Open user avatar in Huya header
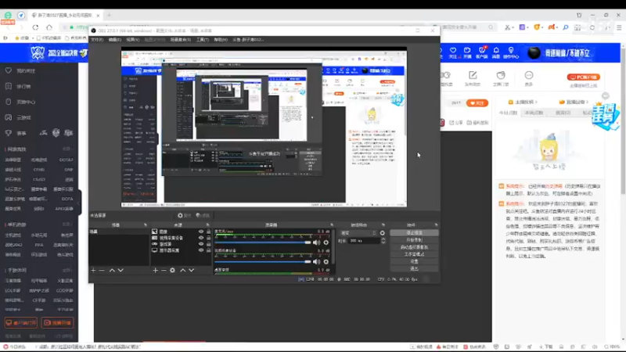The height and width of the screenshot is (352, 626). pyautogui.click(x=534, y=52)
